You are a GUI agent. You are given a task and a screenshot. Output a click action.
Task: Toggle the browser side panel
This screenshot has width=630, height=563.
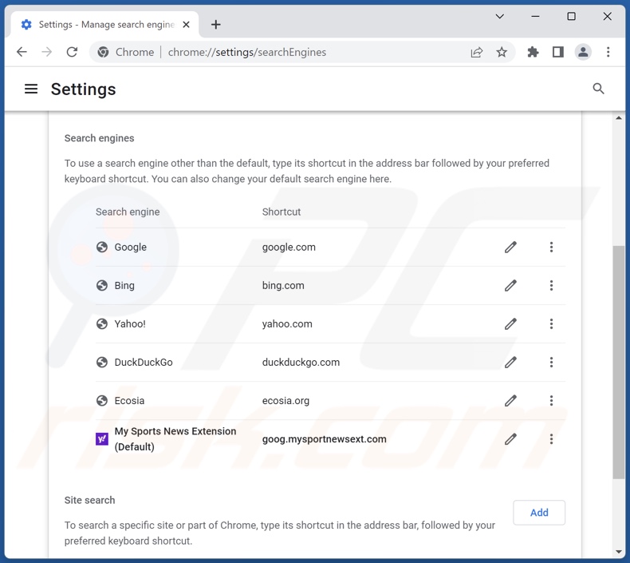558,52
